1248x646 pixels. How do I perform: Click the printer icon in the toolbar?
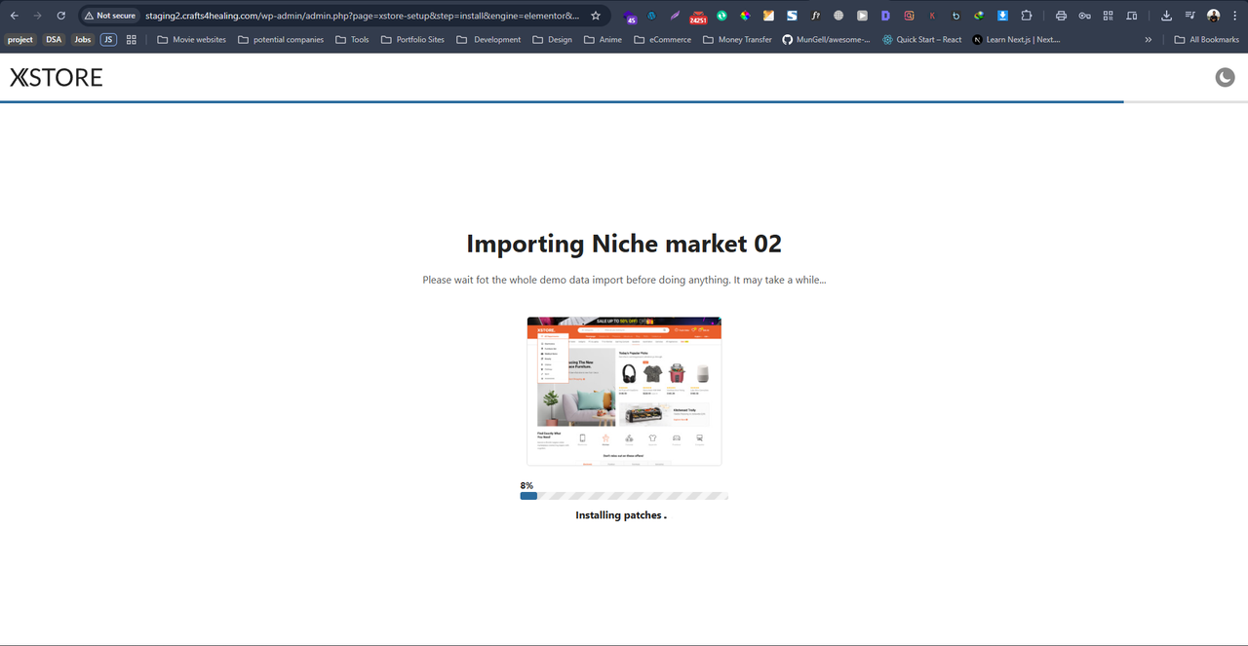coord(1061,16)
